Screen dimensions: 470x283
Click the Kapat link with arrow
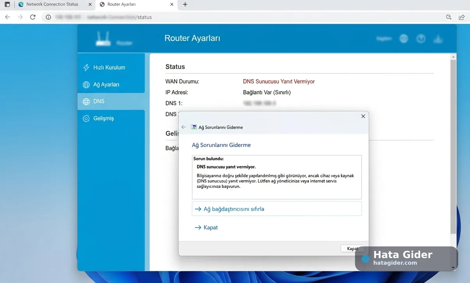[206, 227]
